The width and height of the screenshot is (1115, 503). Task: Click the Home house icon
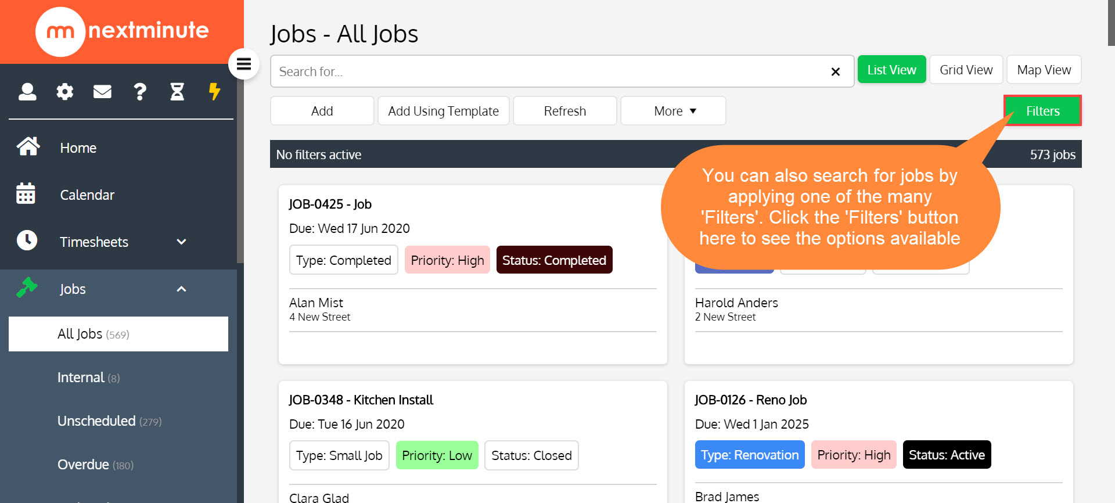28,146
